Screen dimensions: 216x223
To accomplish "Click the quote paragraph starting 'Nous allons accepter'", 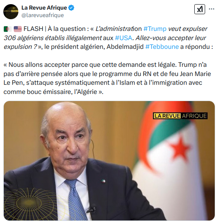I will click(107, 78).
